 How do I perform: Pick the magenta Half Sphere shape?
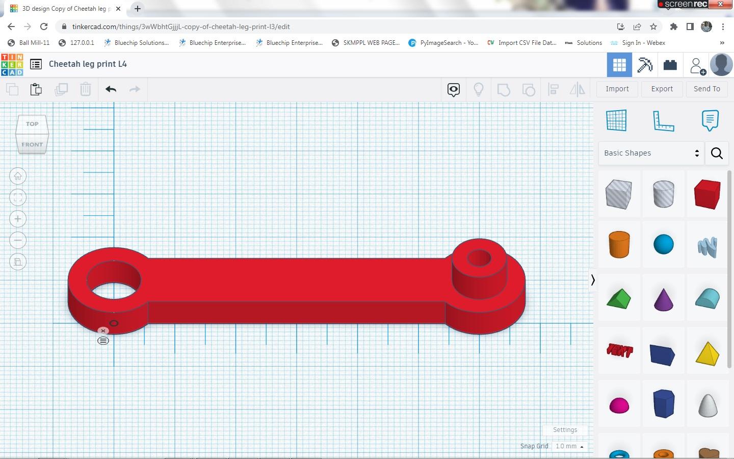pos(619,405)
